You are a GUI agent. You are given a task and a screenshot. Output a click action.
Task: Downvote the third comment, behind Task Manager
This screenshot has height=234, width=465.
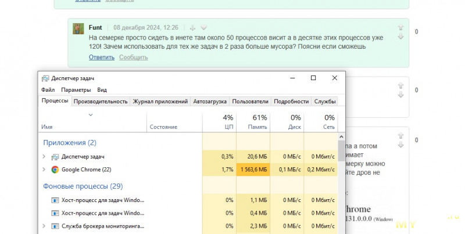400,145
